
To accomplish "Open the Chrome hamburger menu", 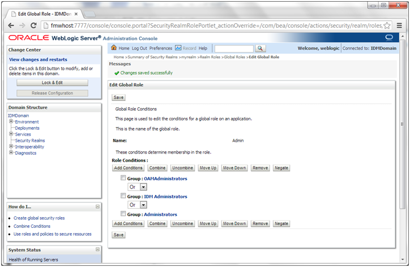I will pos(399,26).
